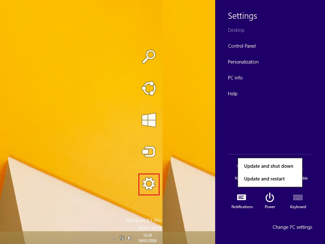This screenshot has width=325, height=244.
Task: Open Help in Settings pane
Action: [x=233, y=94]
